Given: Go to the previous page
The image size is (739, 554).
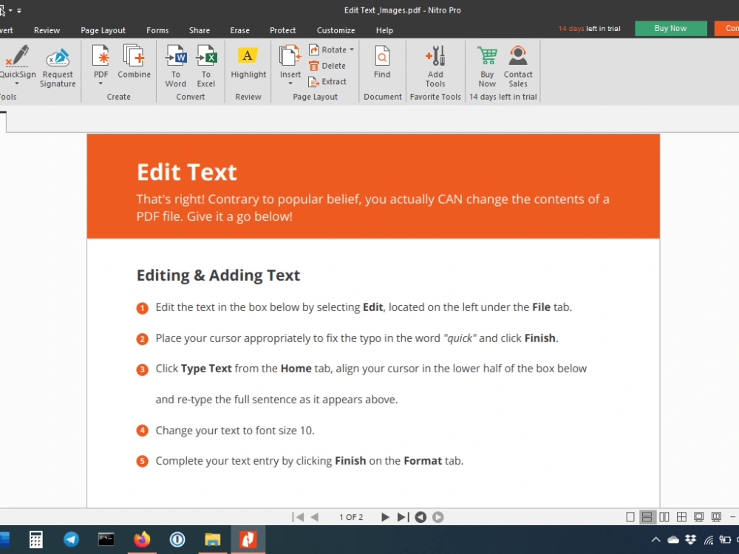Looking at the screenshot, I should 315,517.
